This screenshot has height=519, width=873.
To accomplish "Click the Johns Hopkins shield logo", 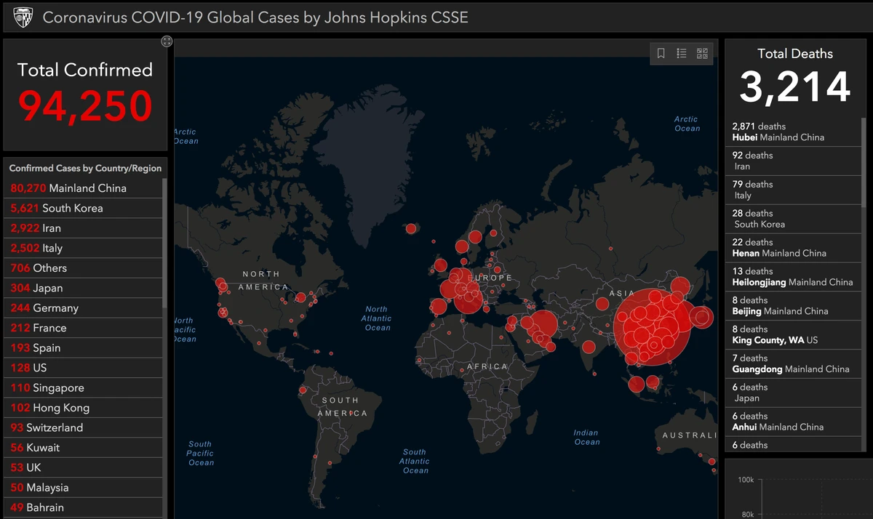I will (x=23, y=17).
